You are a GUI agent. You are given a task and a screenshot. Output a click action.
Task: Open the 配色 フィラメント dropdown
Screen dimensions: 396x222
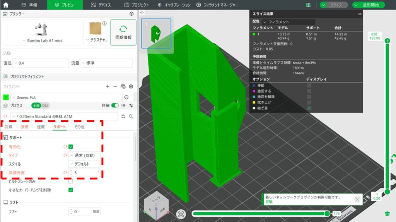288,22
